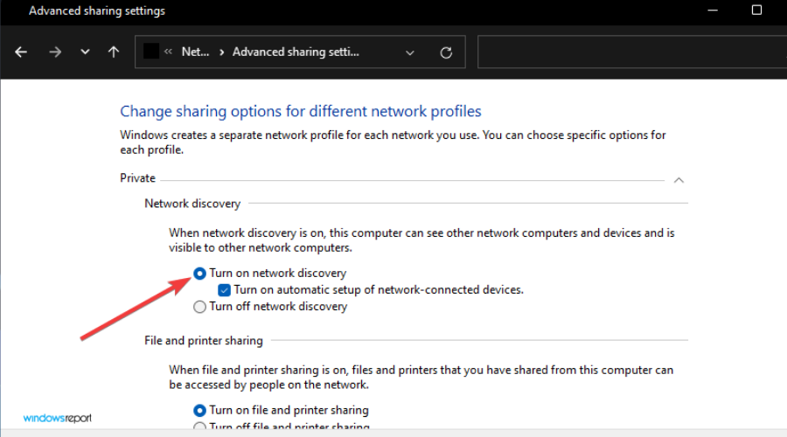Screen dimensions: 787x437
Task: Minimize the Advanced sharing settings window
Action: click(712, 10)
